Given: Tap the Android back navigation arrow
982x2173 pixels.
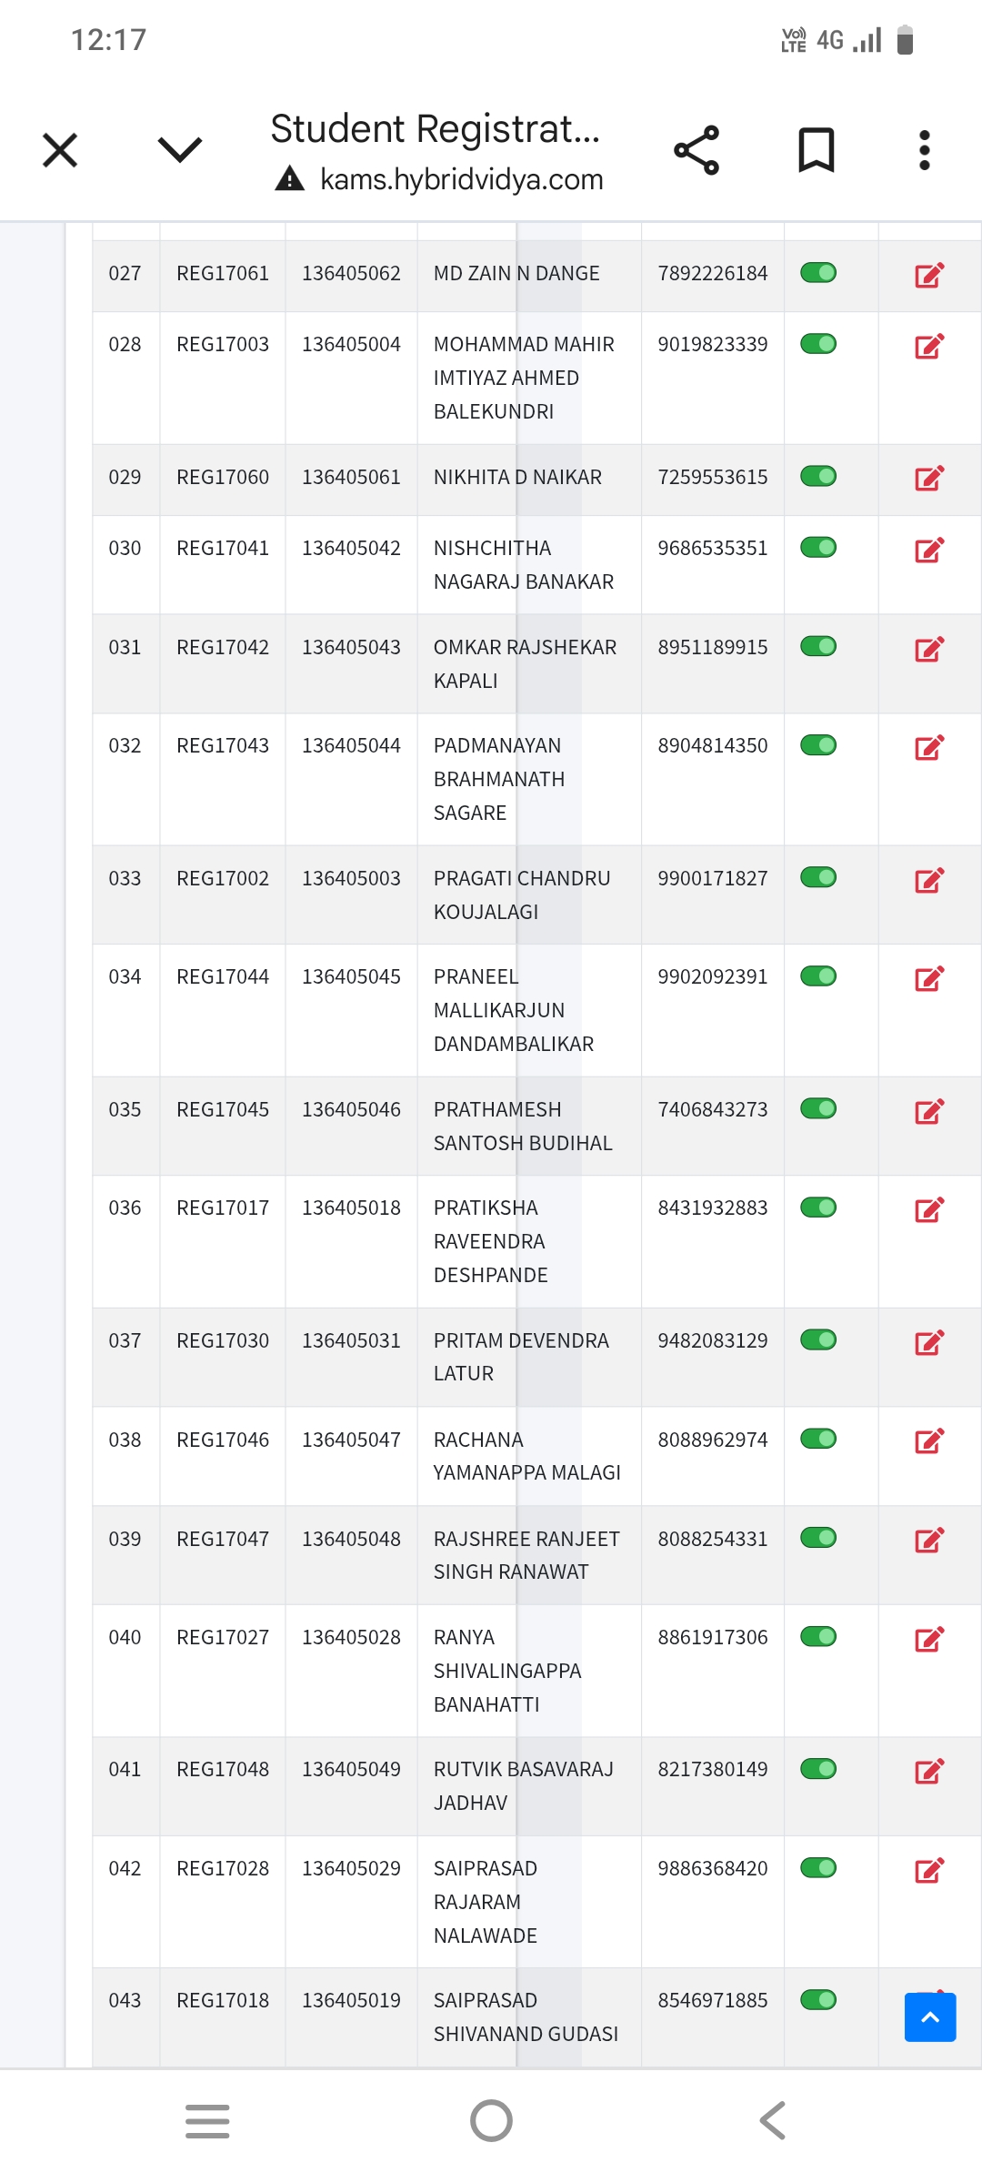Looking at the screenshot, I should tap(772, 2120).
